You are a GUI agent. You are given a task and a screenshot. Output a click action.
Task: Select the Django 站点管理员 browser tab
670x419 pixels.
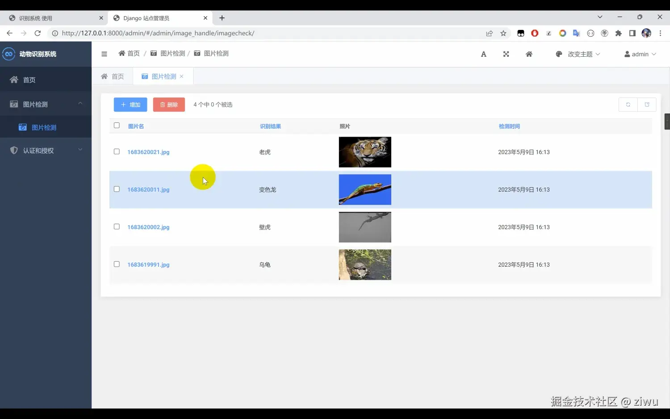161,18
